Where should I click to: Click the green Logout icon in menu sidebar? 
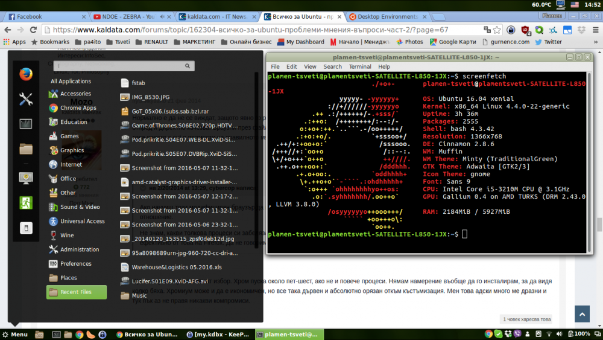coord(26,203)
